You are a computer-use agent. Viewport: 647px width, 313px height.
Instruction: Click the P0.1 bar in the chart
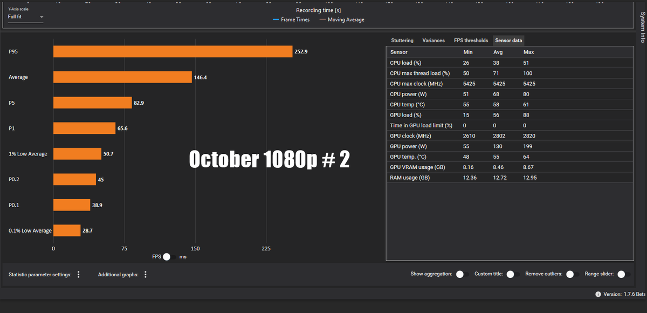pos(72,205)
